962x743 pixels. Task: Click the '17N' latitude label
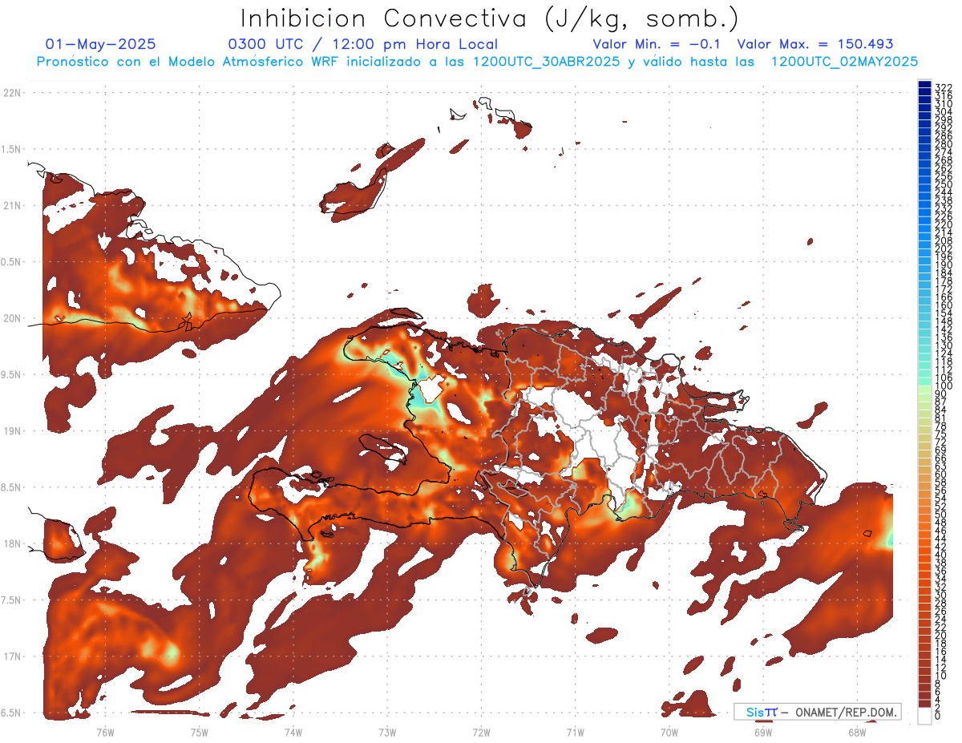pos(13,656)
